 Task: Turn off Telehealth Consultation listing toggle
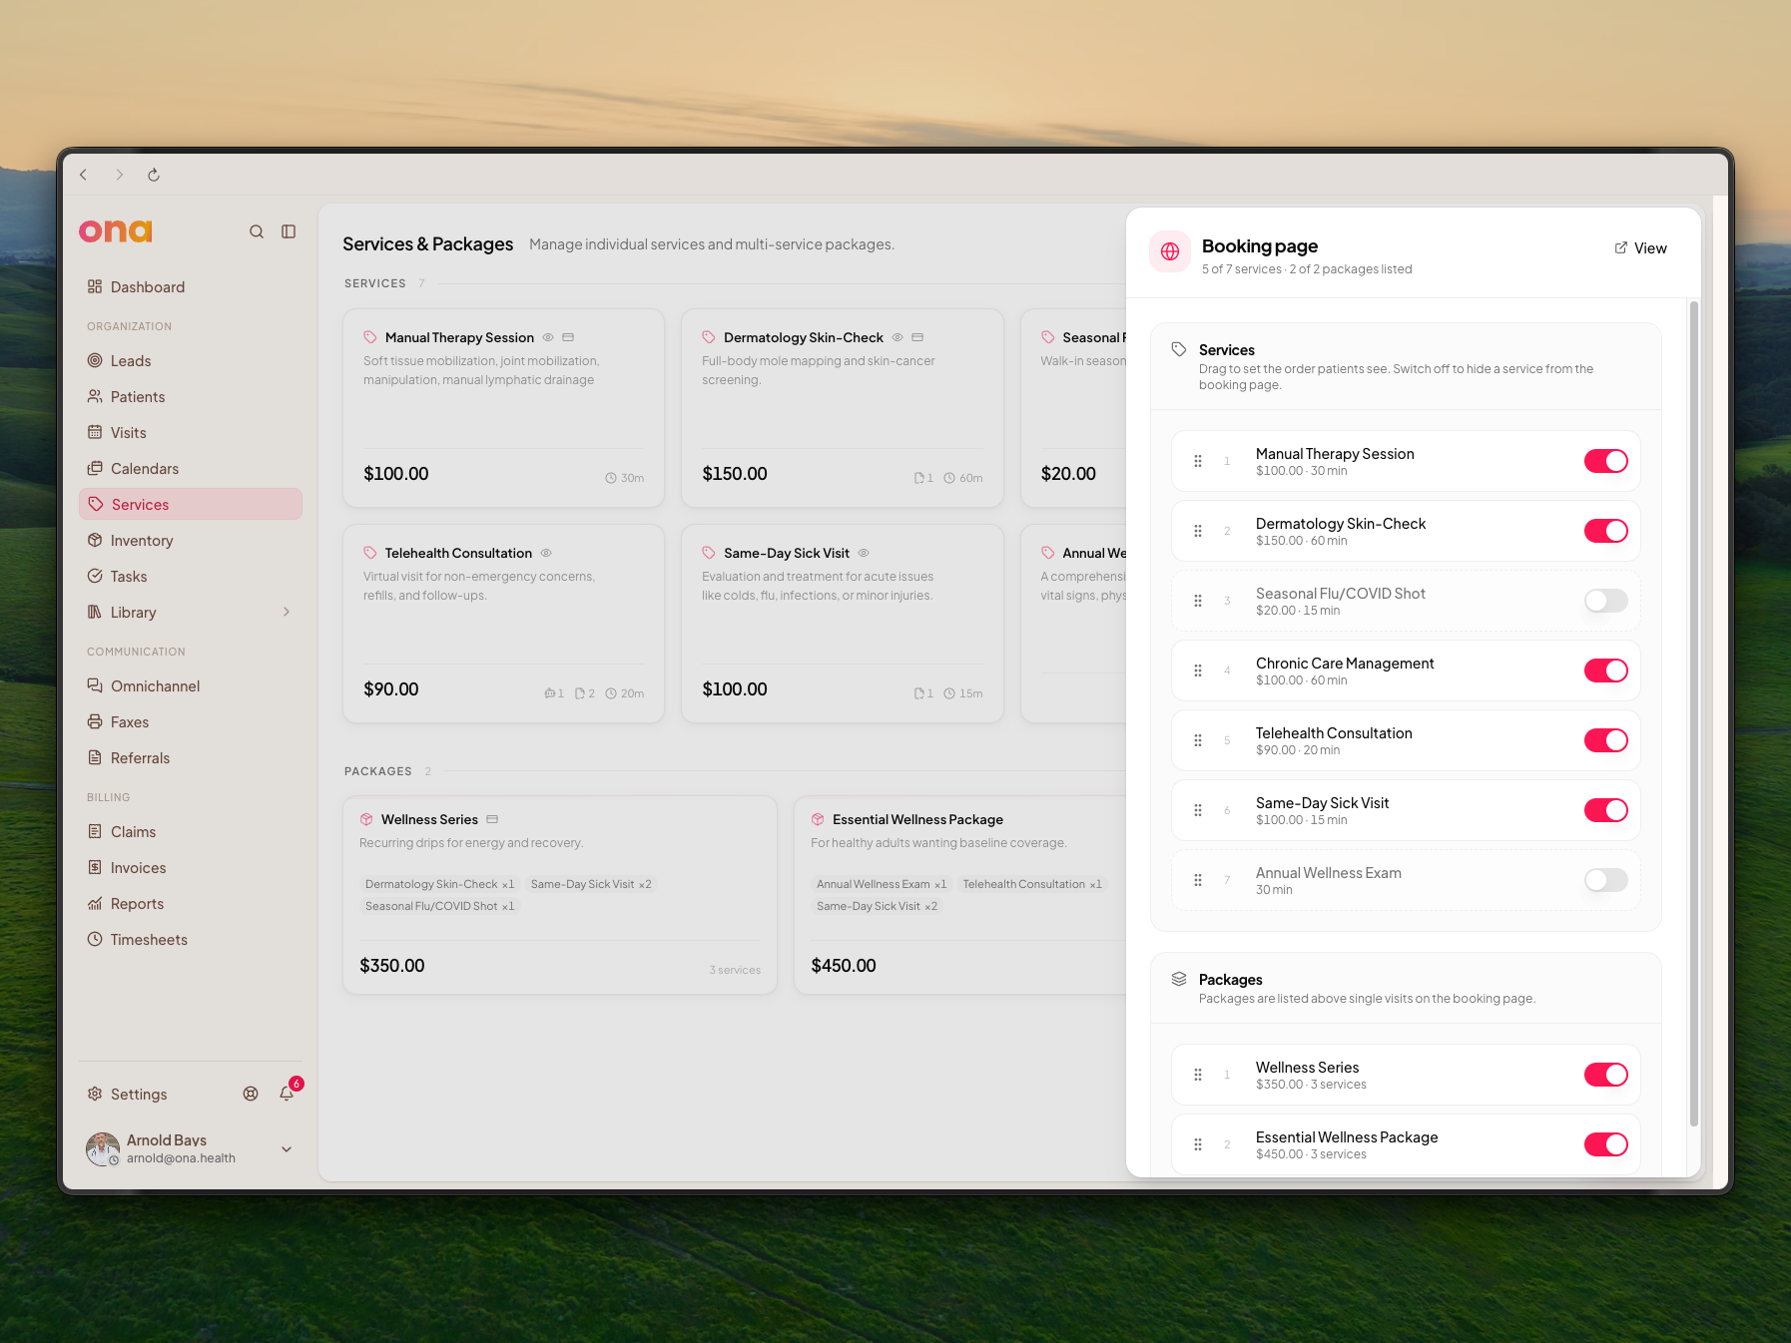coord(1605,740)
